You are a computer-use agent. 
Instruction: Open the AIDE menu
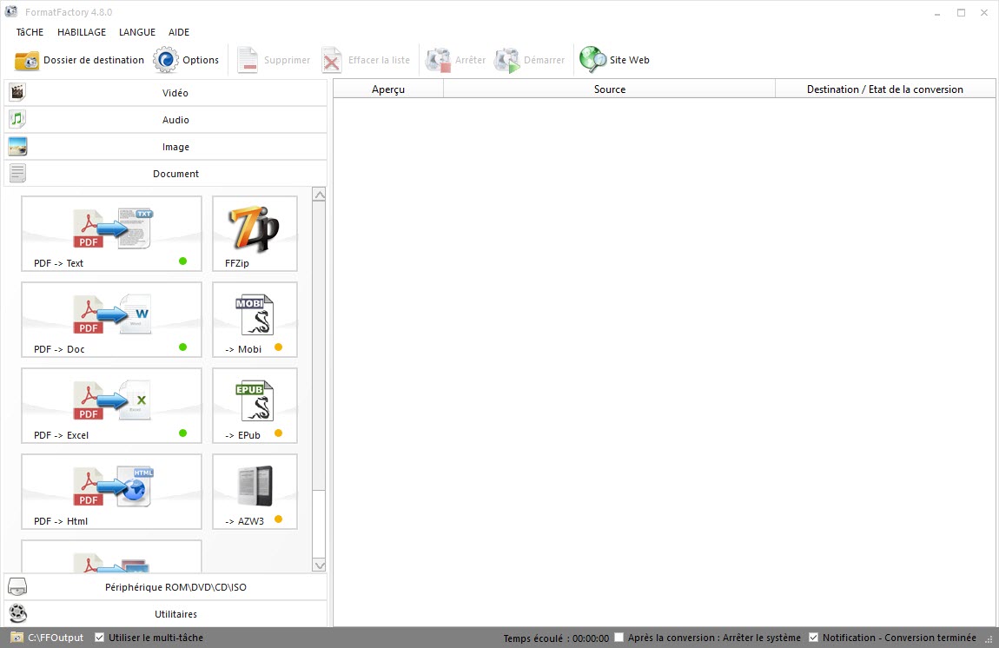(x=179, y=32)
